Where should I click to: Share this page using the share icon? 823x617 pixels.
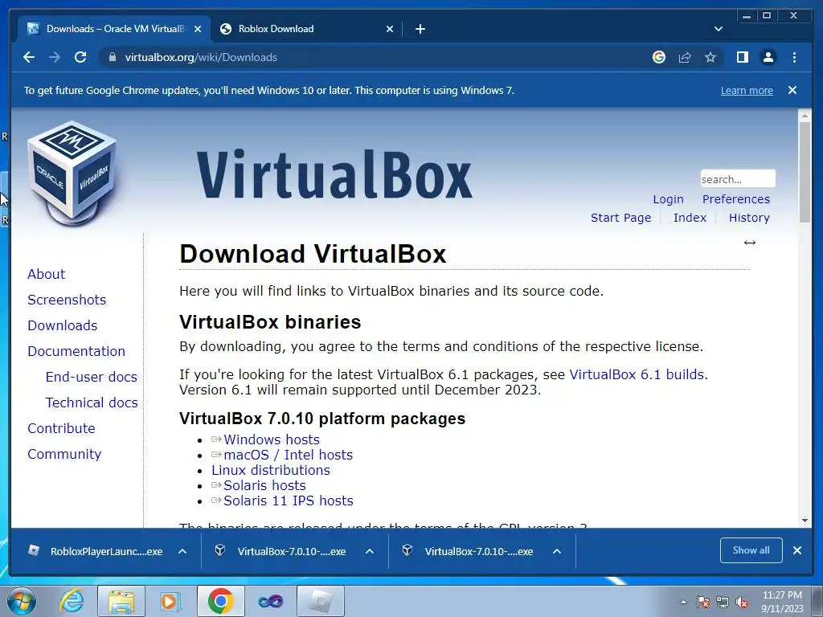tap(685, 57)
